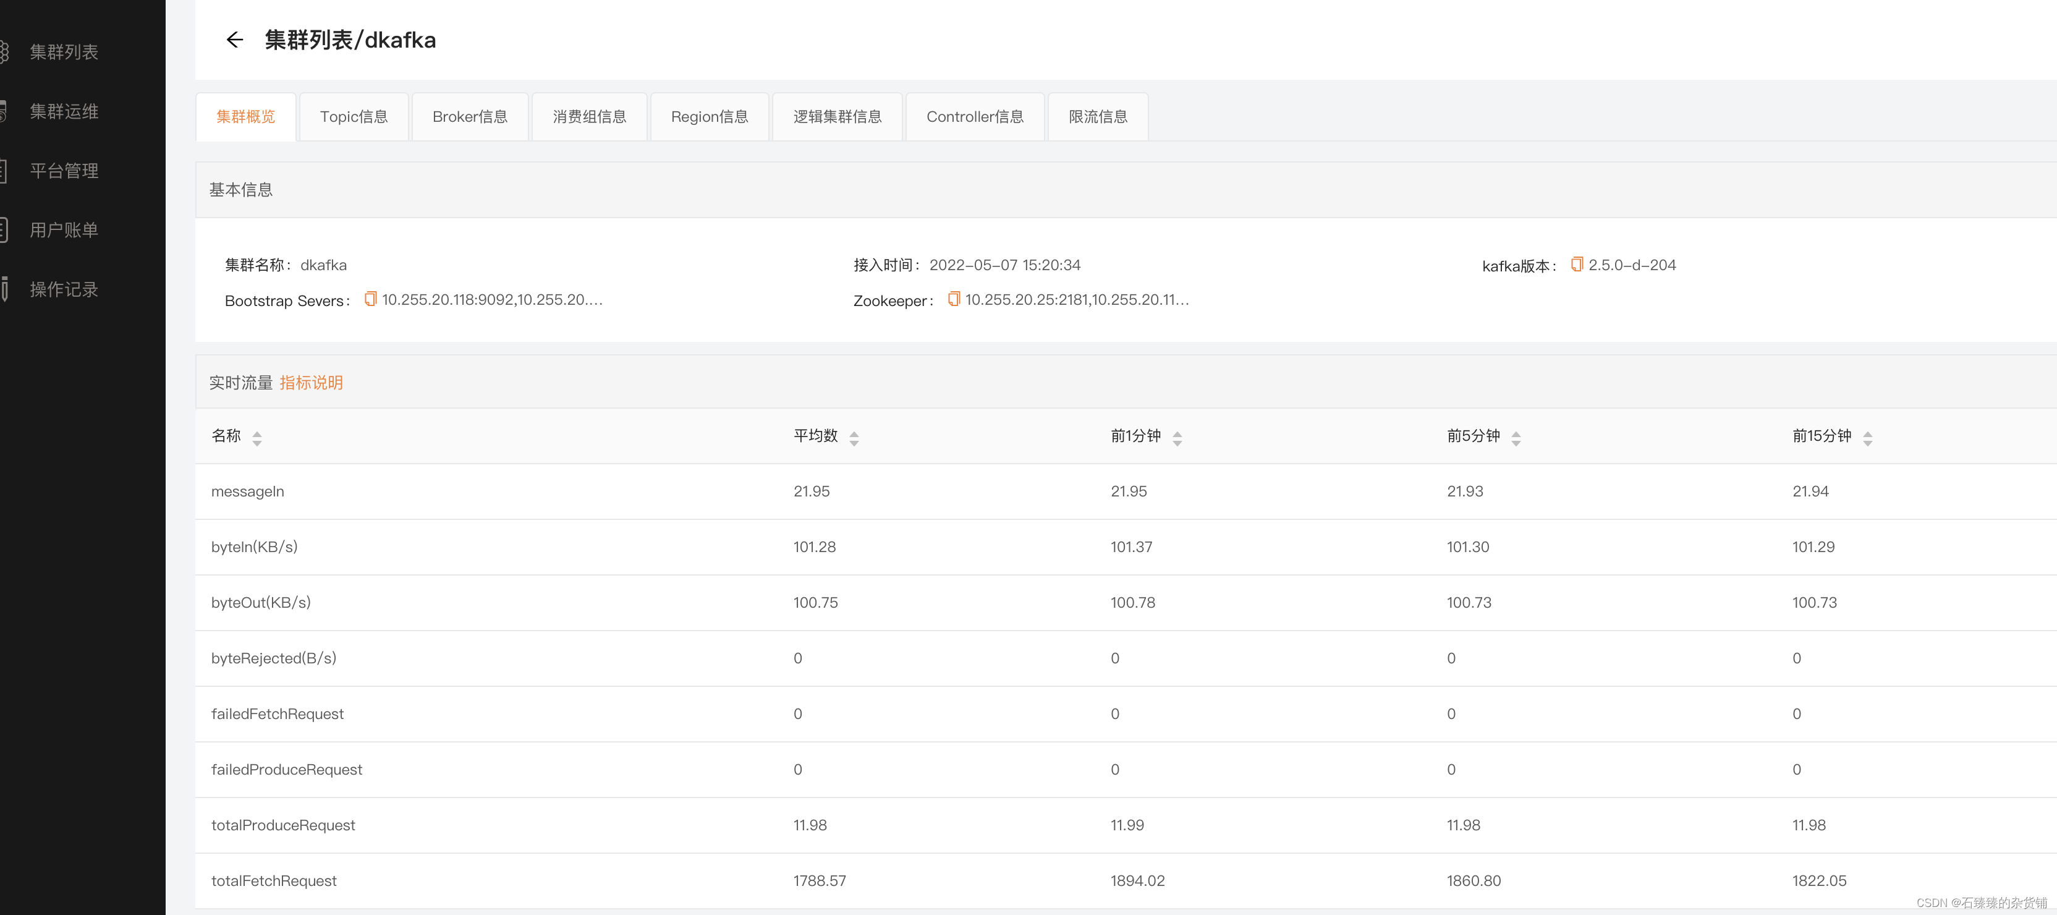Select the byteIn(KB/s) row name

(254, 547)
